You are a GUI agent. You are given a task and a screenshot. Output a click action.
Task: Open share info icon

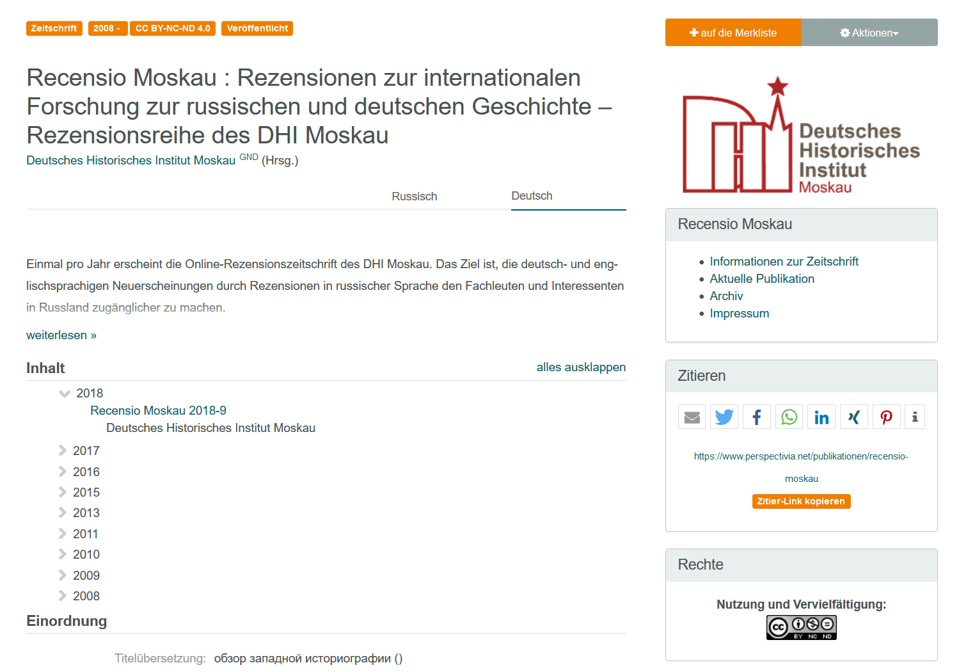pyautogui.click(x=915, y=417)
